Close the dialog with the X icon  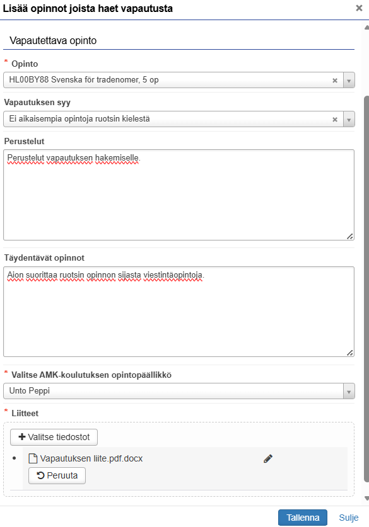coord(359,8)
